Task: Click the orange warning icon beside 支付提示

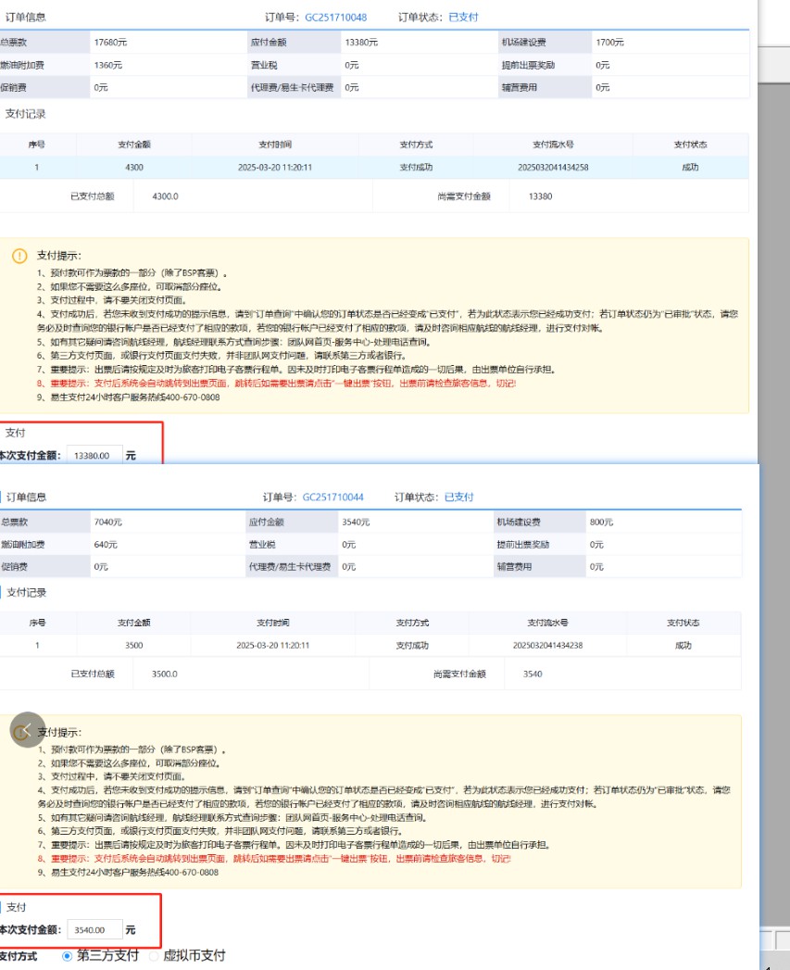Action: (19, 256)
